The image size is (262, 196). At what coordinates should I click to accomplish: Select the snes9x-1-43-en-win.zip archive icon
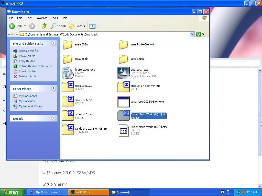pos(124,87)
